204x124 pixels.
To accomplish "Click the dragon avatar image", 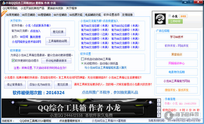I will (160, 19).
